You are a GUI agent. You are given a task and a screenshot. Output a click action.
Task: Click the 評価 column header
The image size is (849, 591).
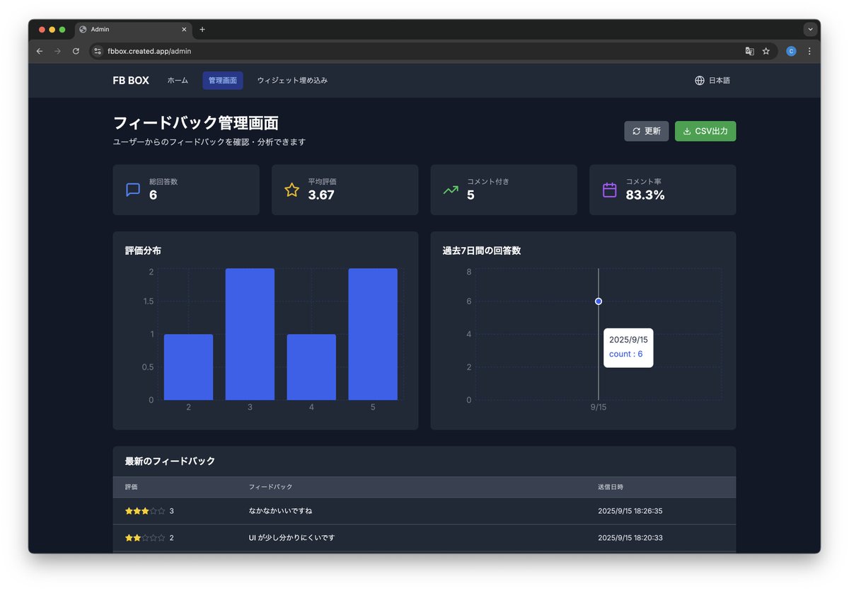tap(132, 487)
